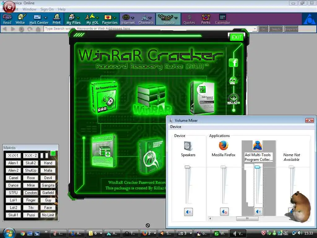Mute the Speakers device

(189, 212)
